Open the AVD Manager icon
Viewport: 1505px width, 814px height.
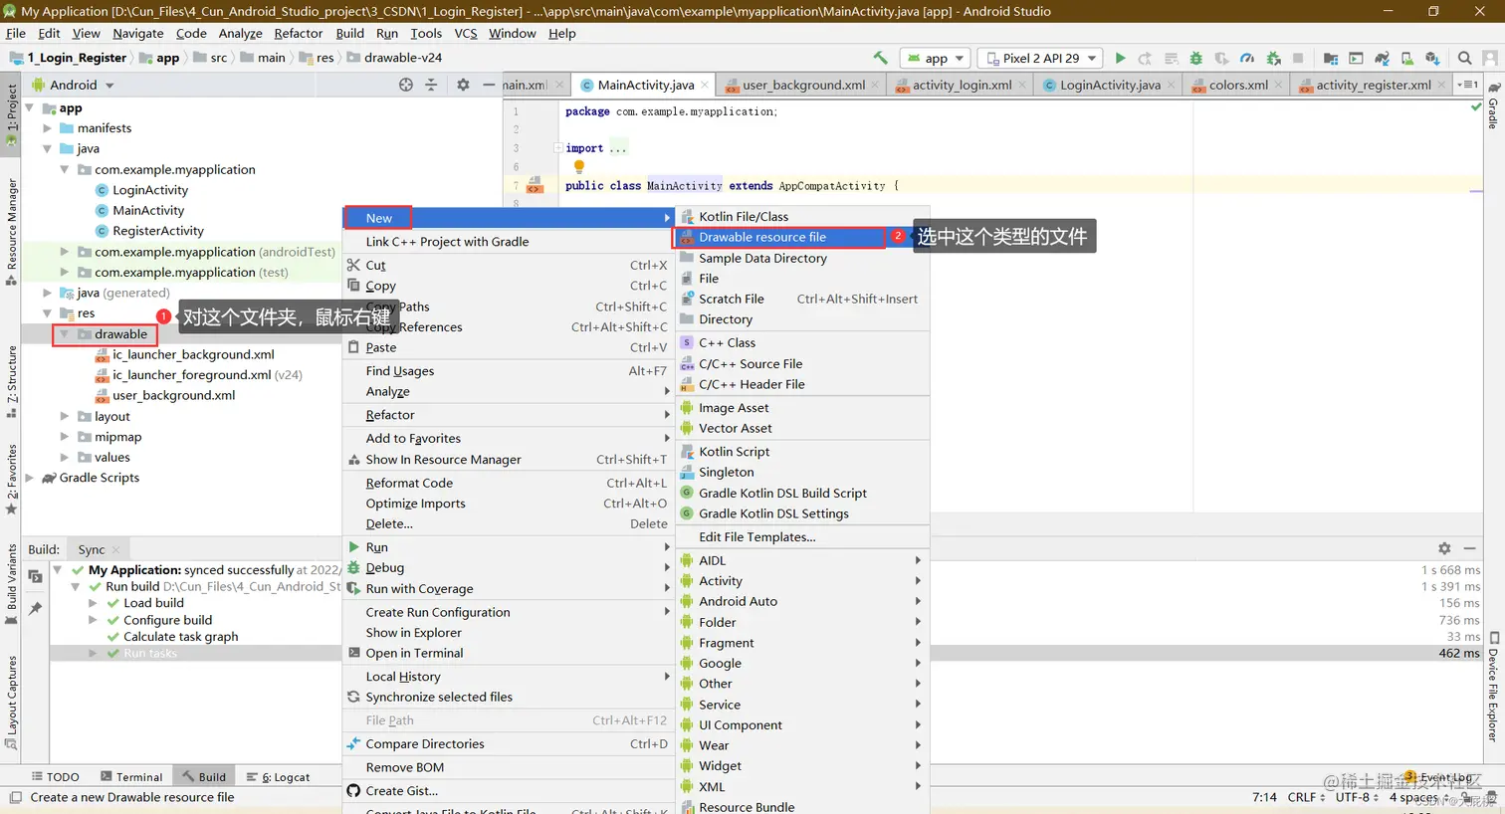[x=1406, y=58]
